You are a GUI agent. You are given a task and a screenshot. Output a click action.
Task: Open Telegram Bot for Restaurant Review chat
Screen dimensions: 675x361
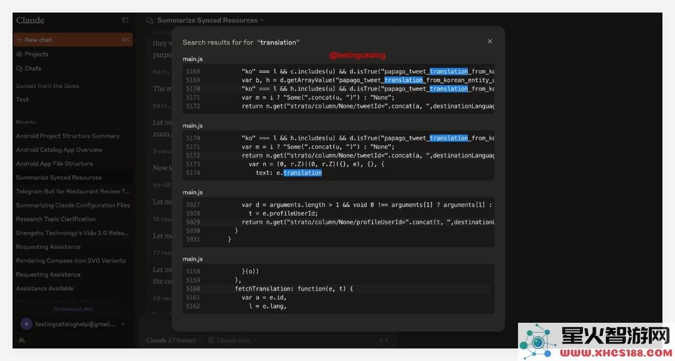[73, 191]
